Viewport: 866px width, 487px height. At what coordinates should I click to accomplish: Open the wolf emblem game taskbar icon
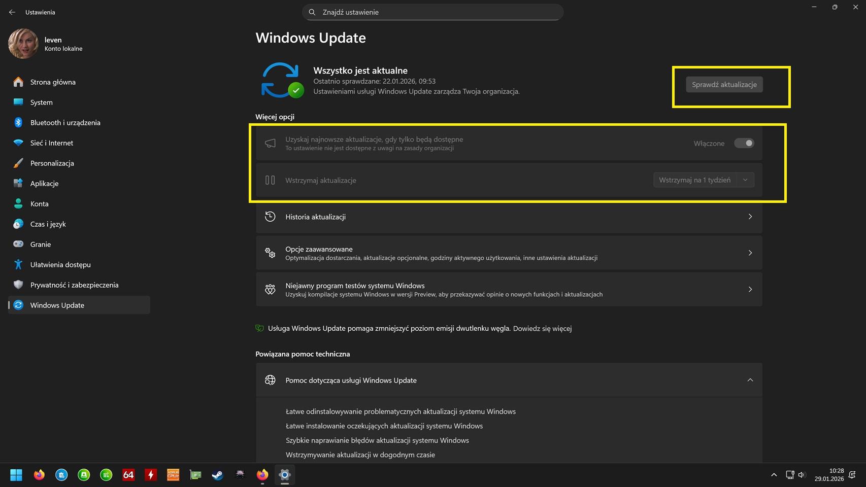click(x=240, y=475)
